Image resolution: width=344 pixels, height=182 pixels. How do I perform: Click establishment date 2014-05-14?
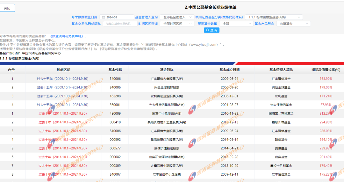tap(229, 140)
